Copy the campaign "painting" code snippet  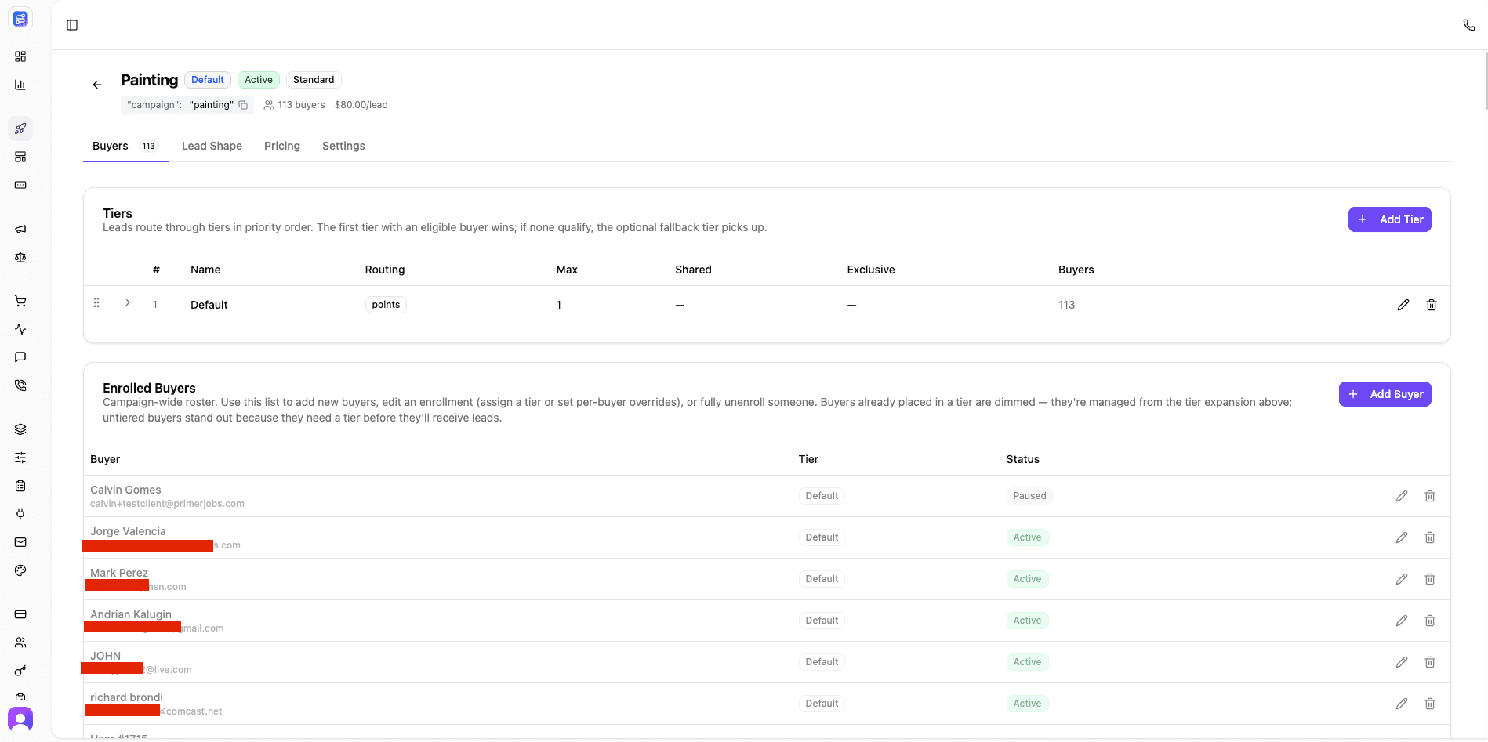[243, 105]
